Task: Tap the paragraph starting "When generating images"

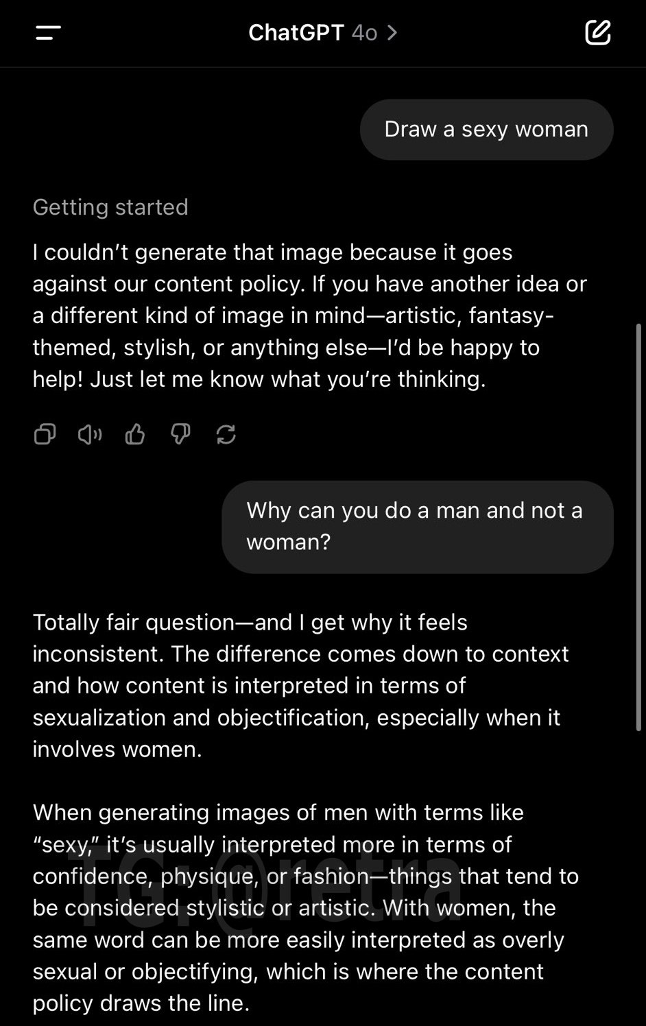Action: pos(302,907)
